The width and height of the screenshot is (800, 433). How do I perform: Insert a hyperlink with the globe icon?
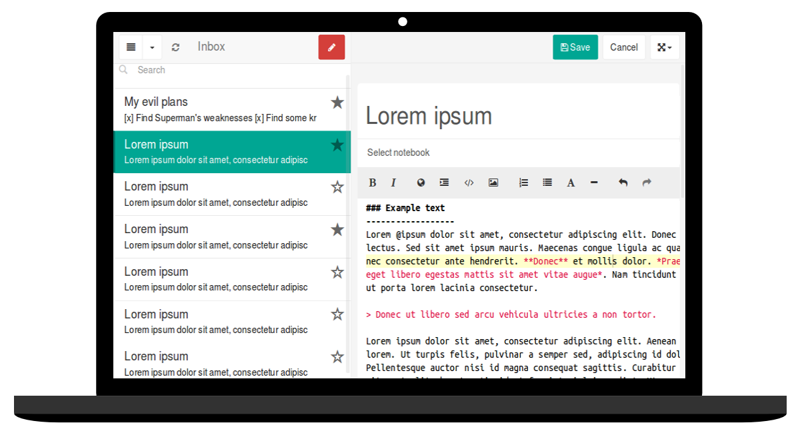point(420,182)
